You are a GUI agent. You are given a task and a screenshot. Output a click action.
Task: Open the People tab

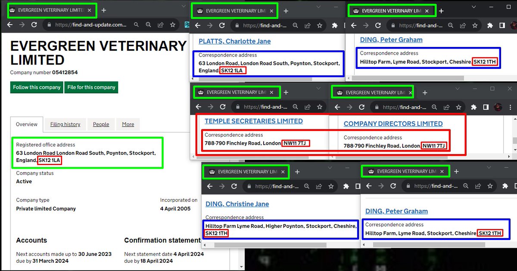tap(101, 124)
